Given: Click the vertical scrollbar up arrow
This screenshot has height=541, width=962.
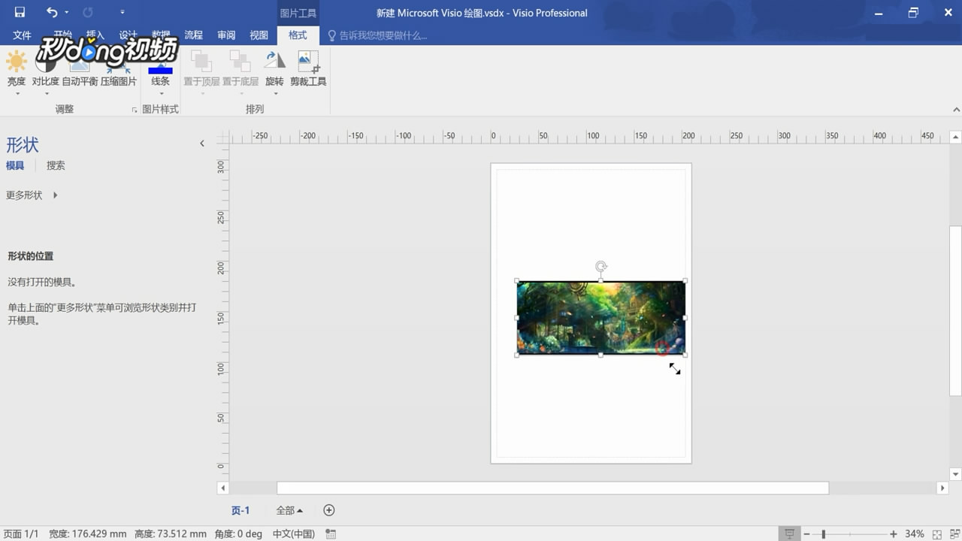Looking at the screenshot, I should [x=955, y=138].
